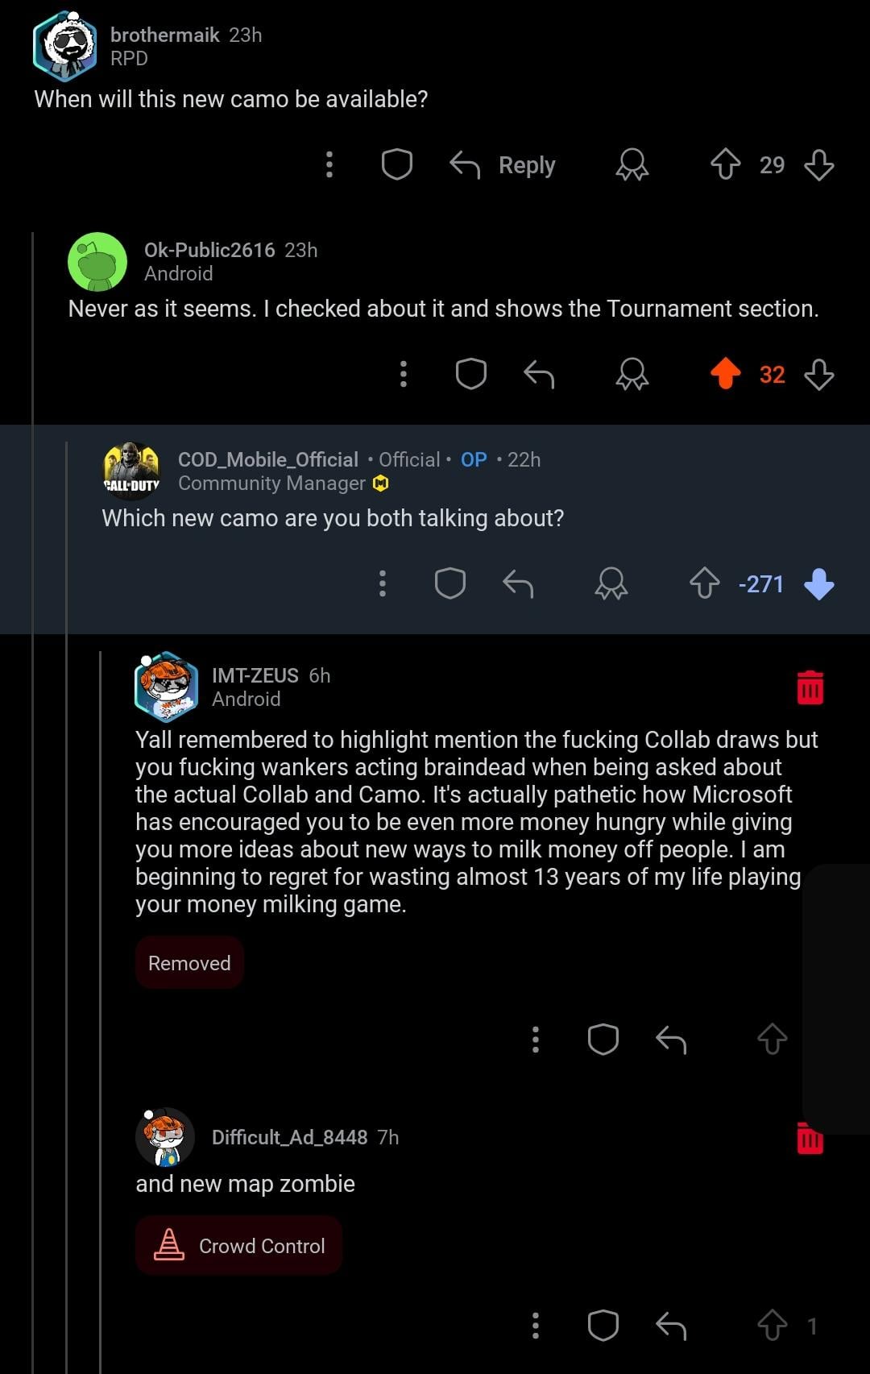The image size is (870, 1374).
Task: Reply arrow on Ok-Public2616's comment
Action: (x=539, y=374)
